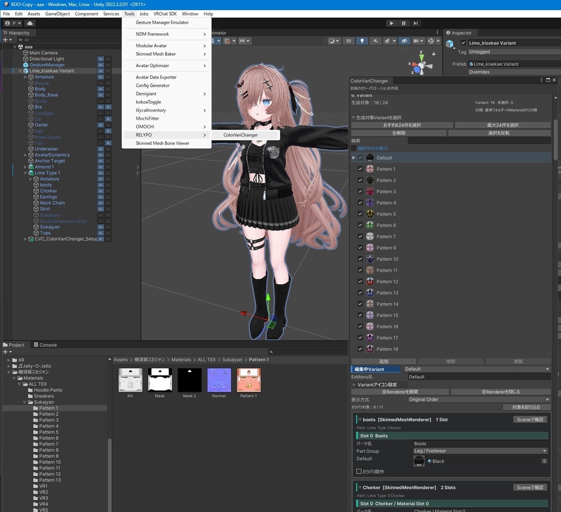Toggle scene audio icon
The height and width of the screenshot is (512, 561).
click(x=375, y=41)
